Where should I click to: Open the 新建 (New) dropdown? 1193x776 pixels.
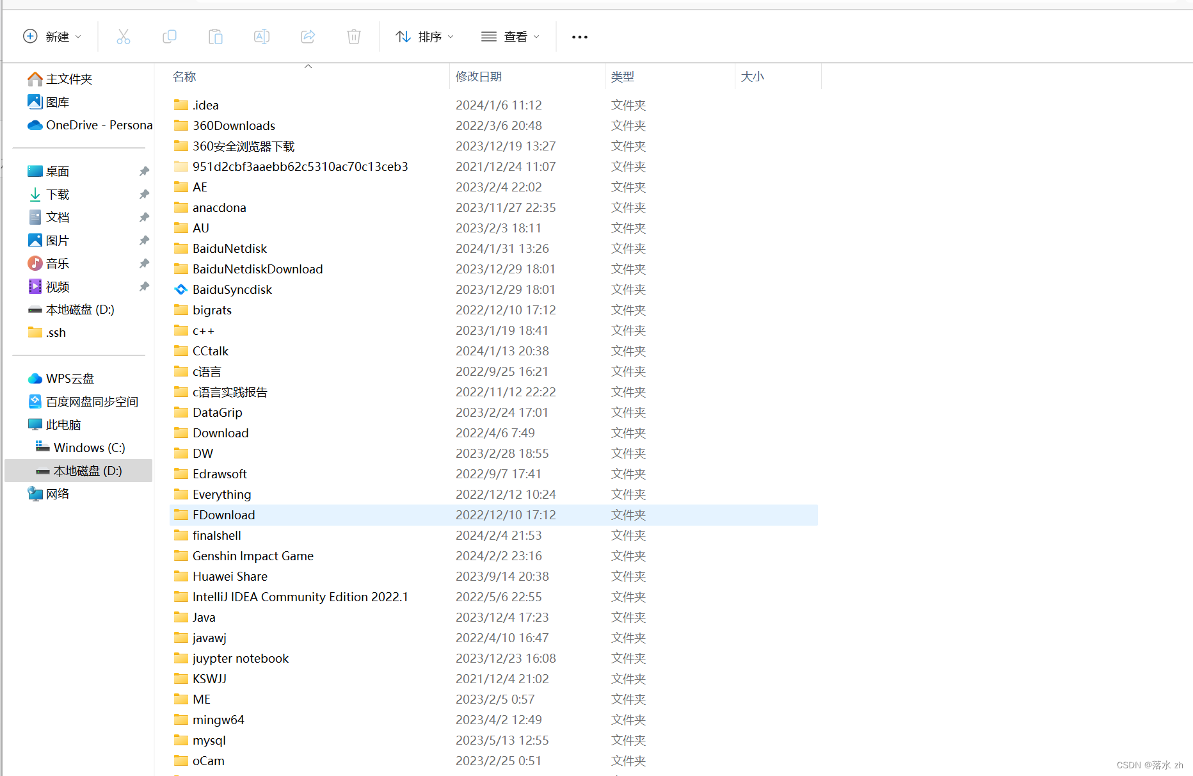pyautogui.click(x=52, y=36)
